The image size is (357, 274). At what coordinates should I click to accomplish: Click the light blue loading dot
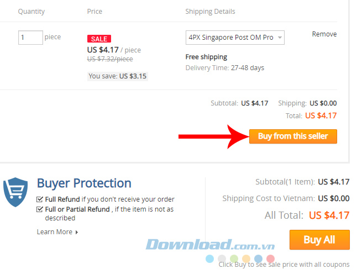click(210, 259)
